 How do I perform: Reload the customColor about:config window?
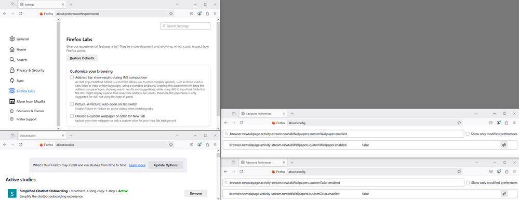coord(242,171)
